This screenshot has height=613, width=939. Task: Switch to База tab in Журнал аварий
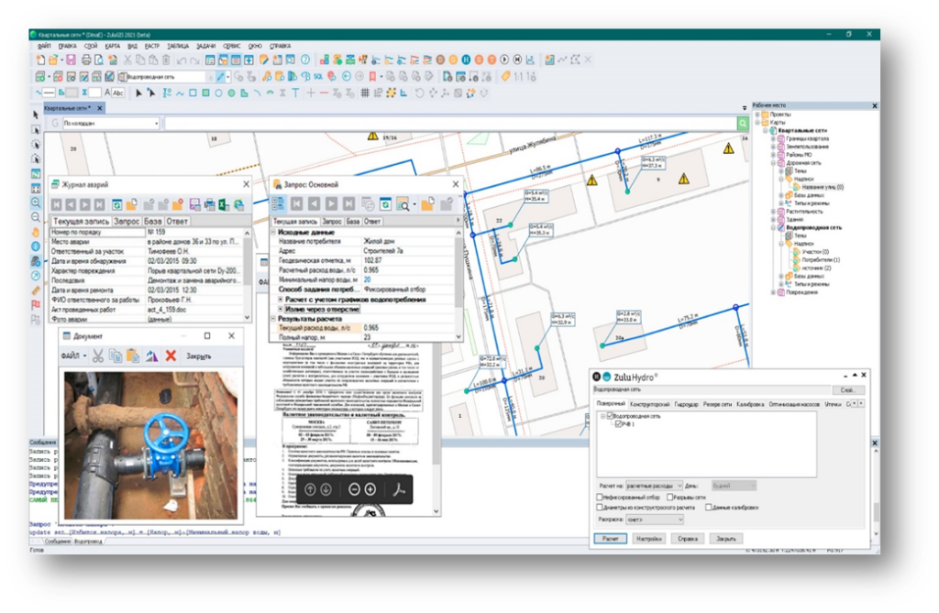(153, 221)
